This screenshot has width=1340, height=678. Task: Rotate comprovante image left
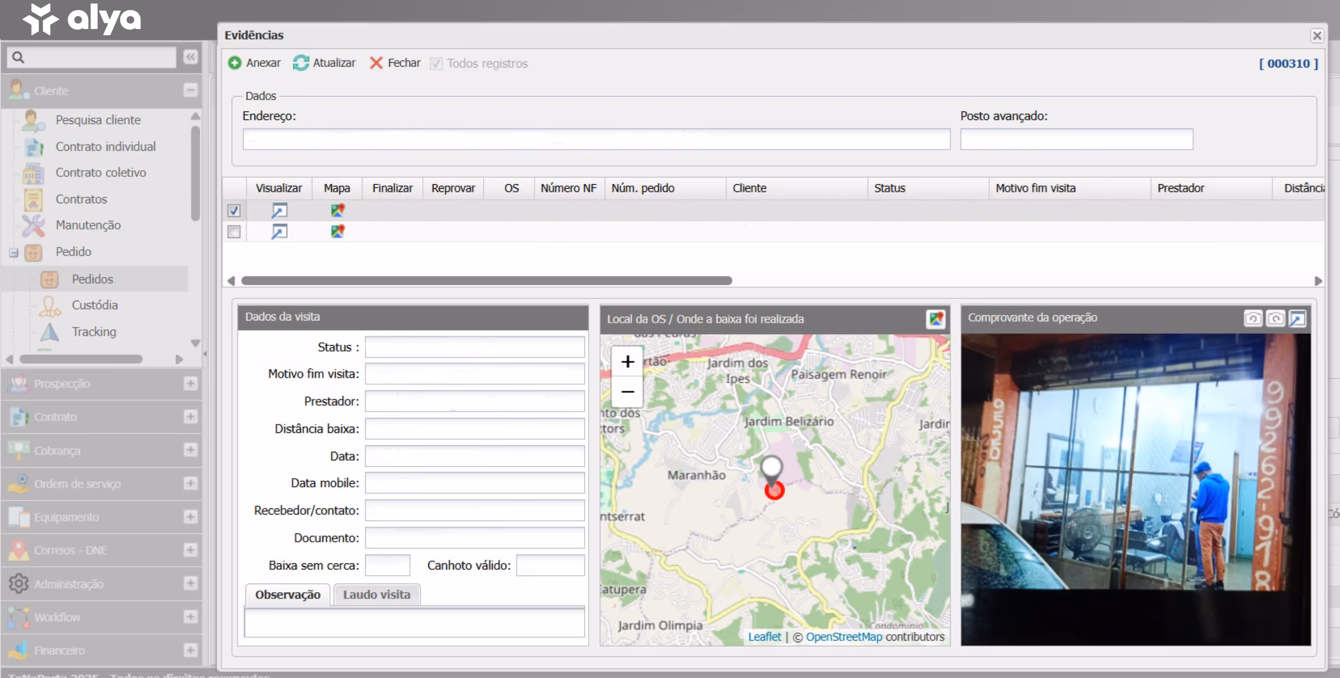coord(1253,318)
